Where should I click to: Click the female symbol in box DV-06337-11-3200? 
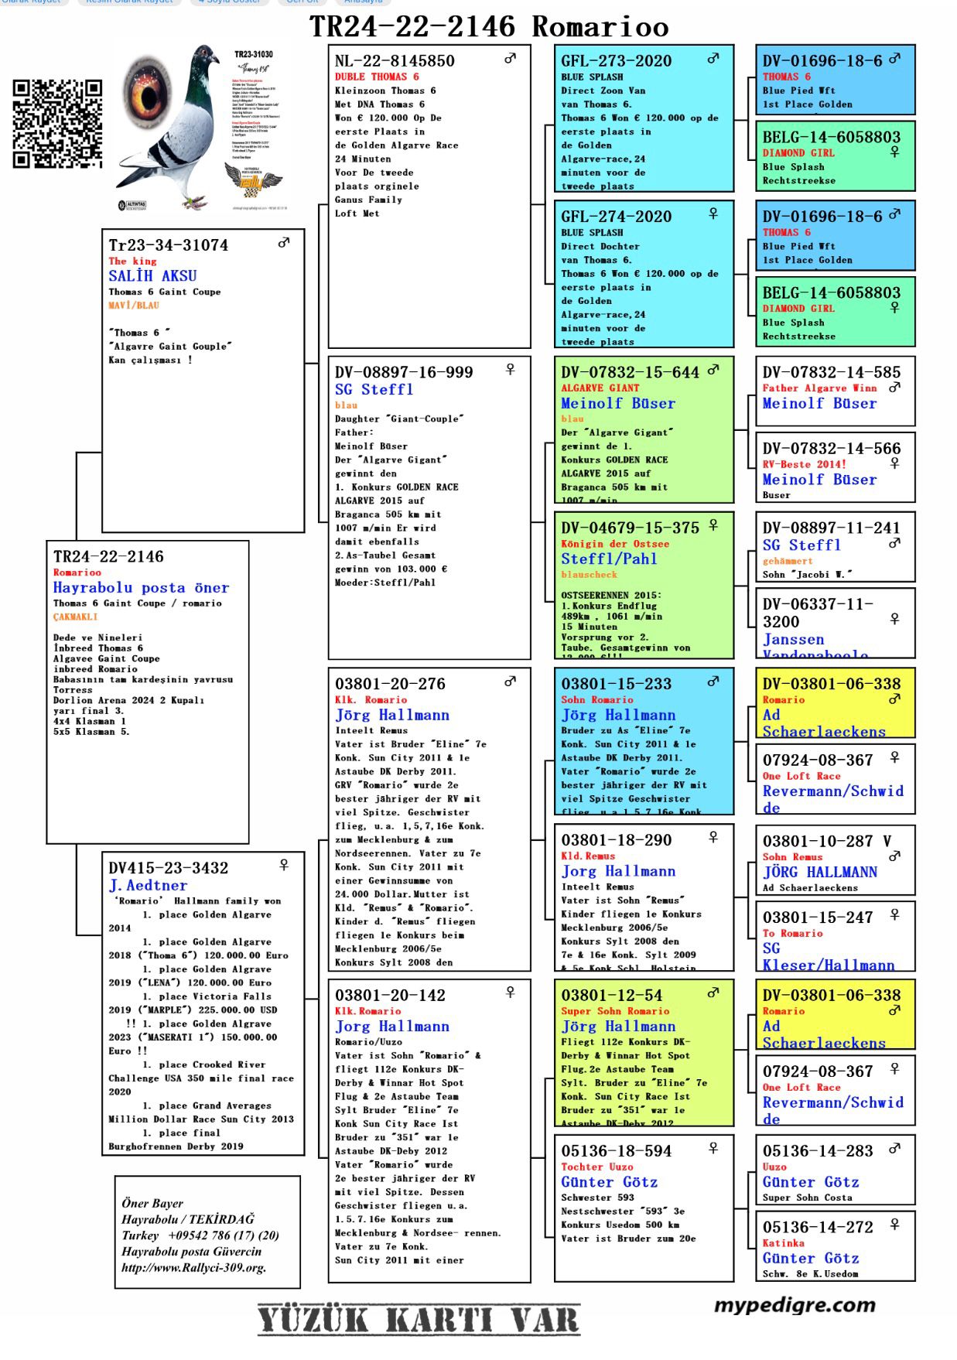tap(894, 619)
